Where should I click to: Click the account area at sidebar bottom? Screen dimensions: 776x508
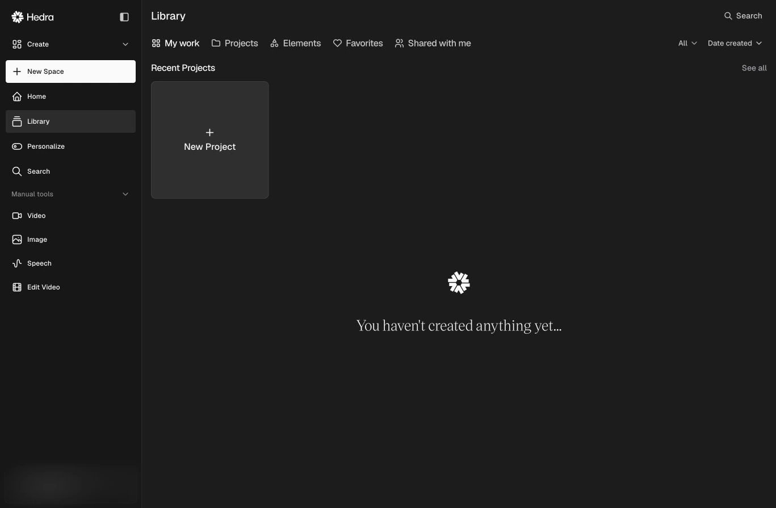70,485
